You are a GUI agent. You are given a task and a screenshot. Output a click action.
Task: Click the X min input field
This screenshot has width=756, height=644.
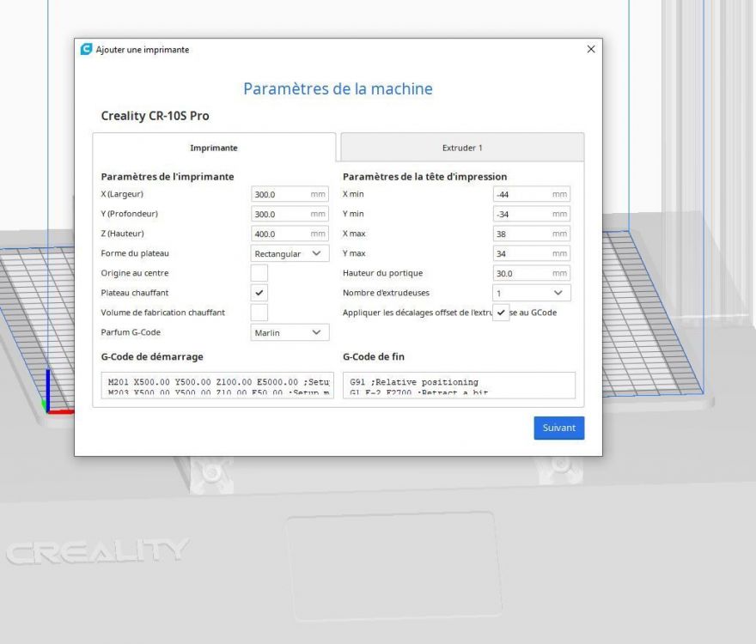click(x=531, y=194)
